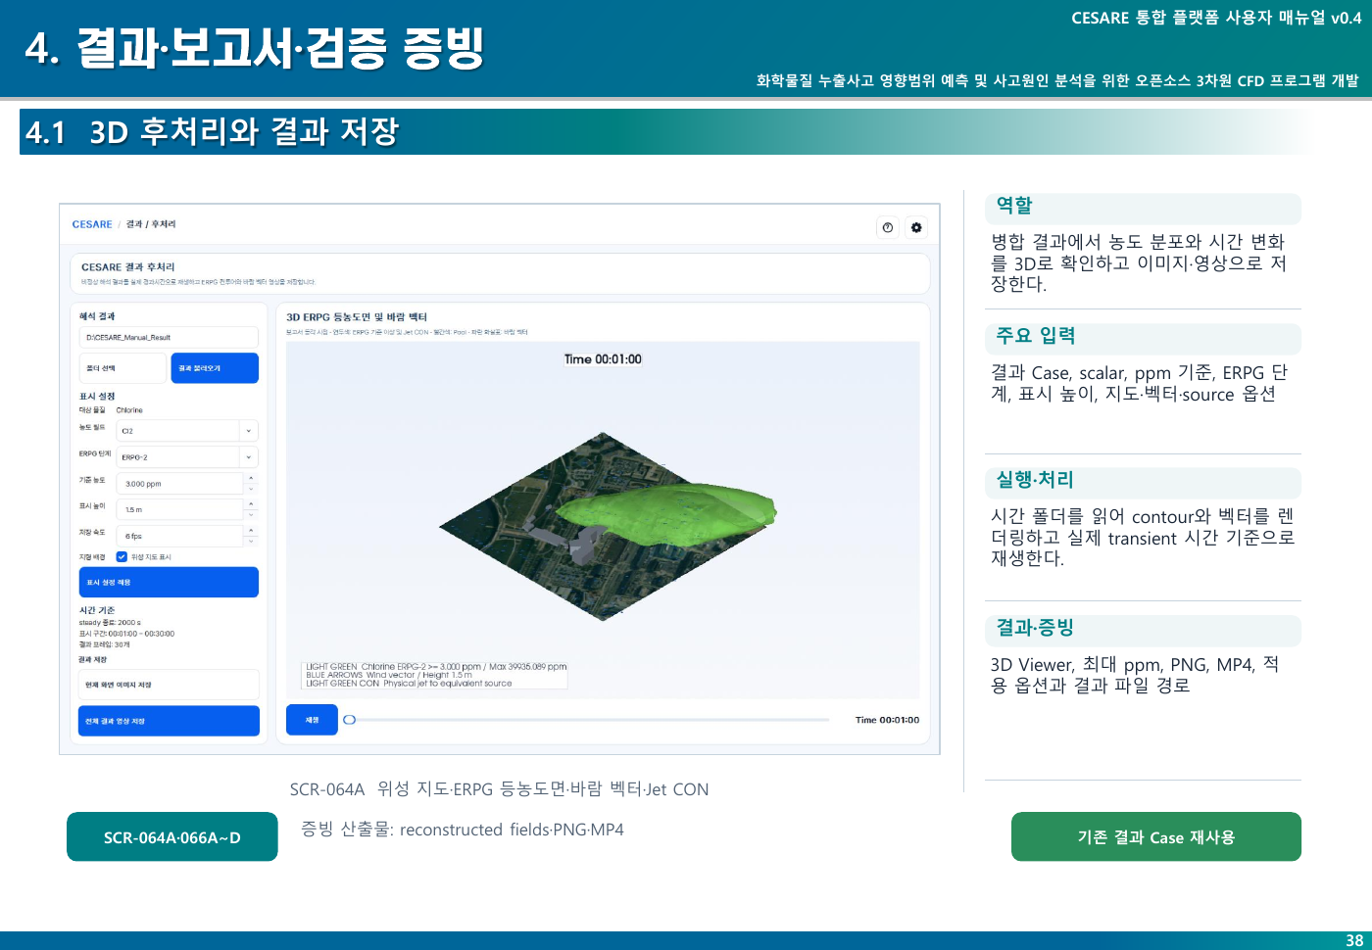
Task: Click the CESARE breadcrumb link
Action: click(92, 224)
